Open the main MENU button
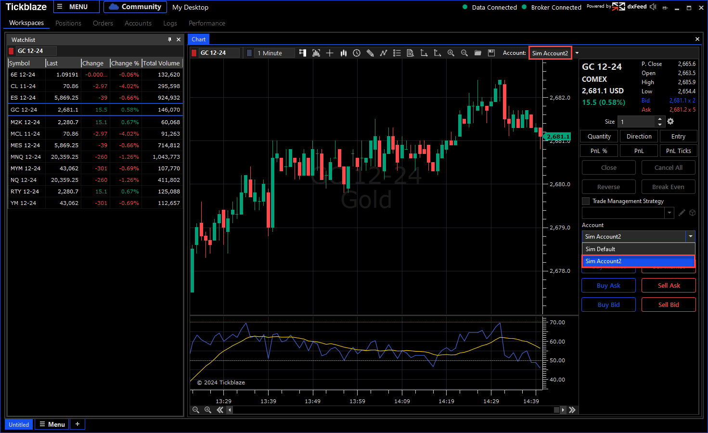708x433 pixels. pos(76,7)
